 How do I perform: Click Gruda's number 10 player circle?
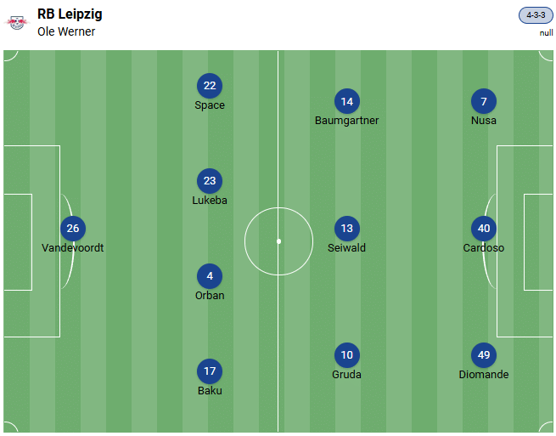pos(346,355)
